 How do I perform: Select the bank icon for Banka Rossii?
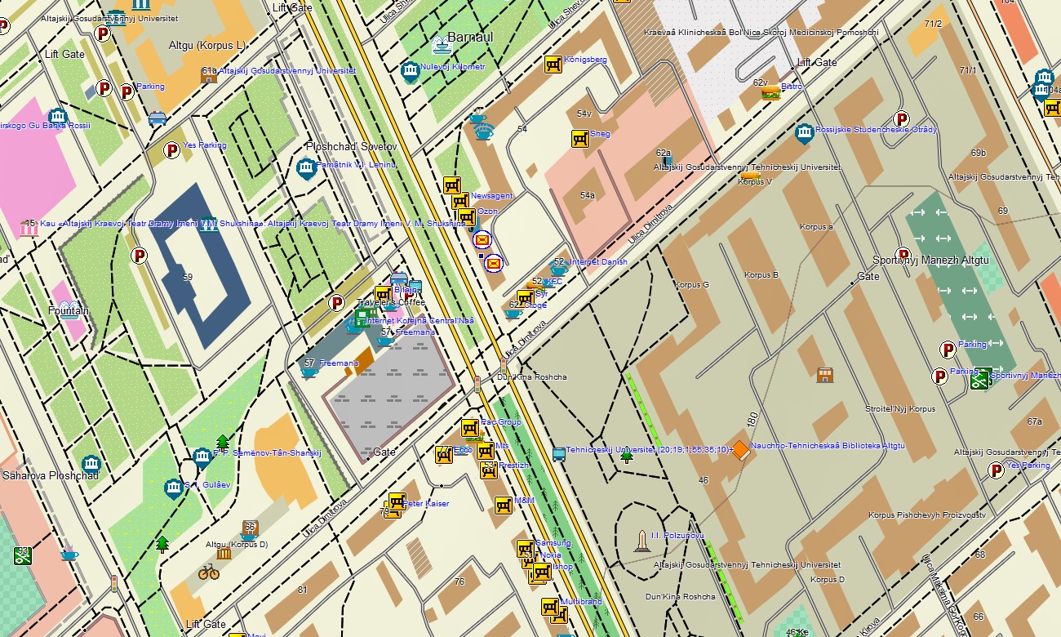point(56,119)
